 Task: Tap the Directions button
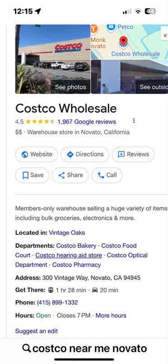pyautogui.click(x=85, y=154)
